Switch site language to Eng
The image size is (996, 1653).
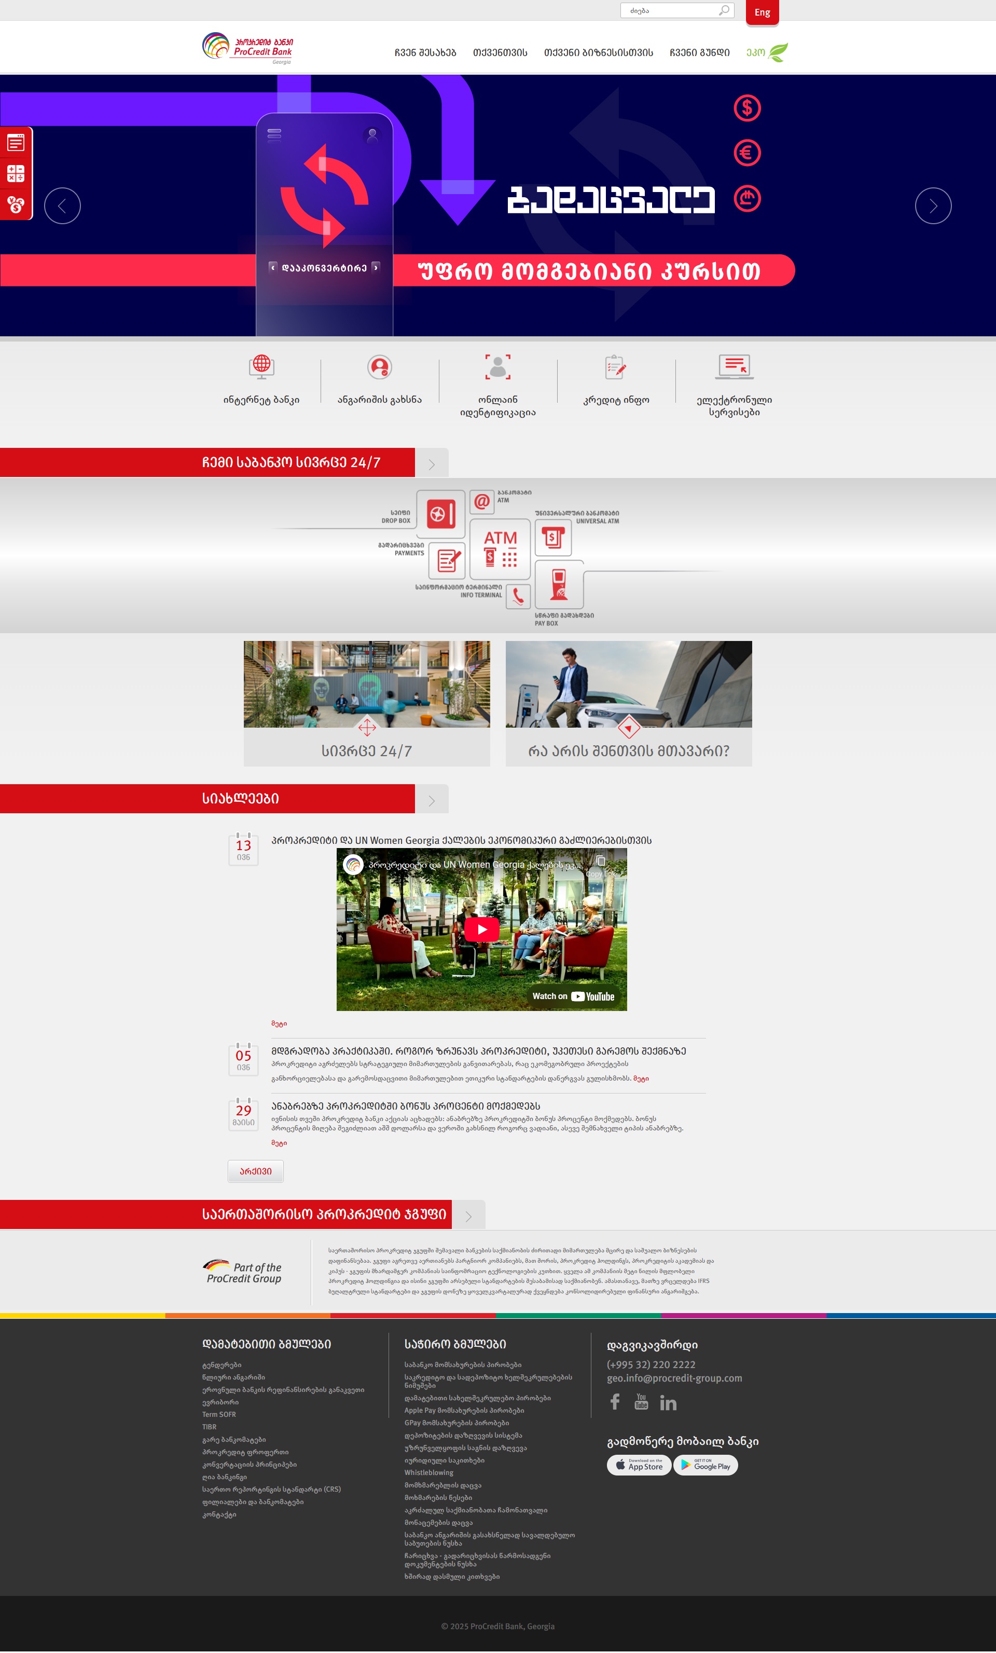point(762,13)
